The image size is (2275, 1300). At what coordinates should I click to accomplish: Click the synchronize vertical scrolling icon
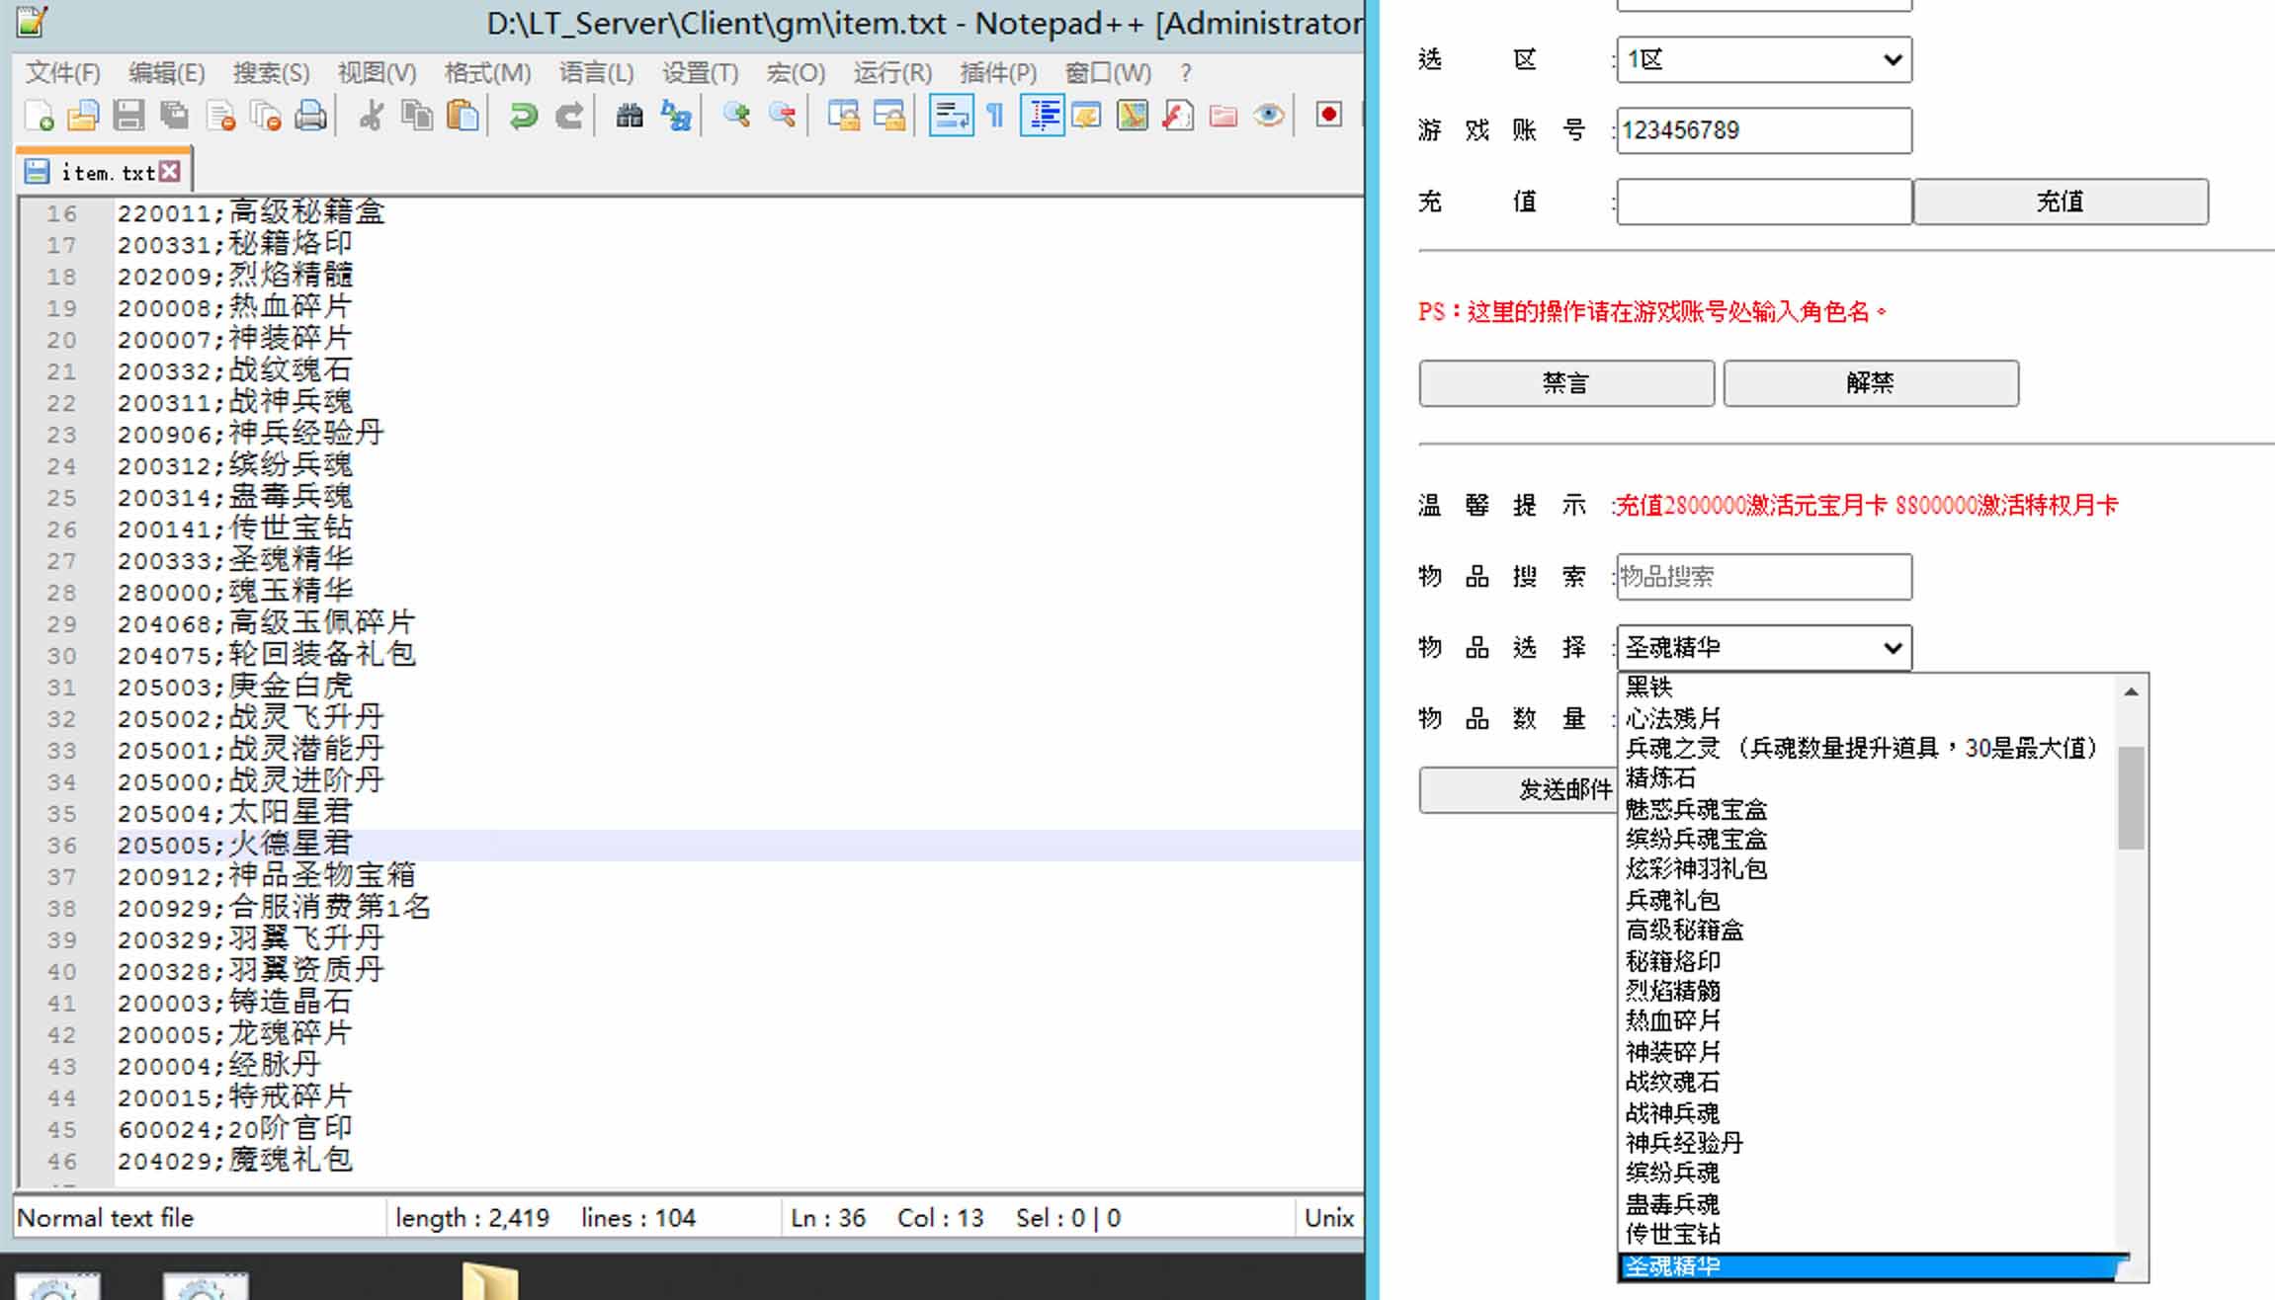click(x=843, y=116)
